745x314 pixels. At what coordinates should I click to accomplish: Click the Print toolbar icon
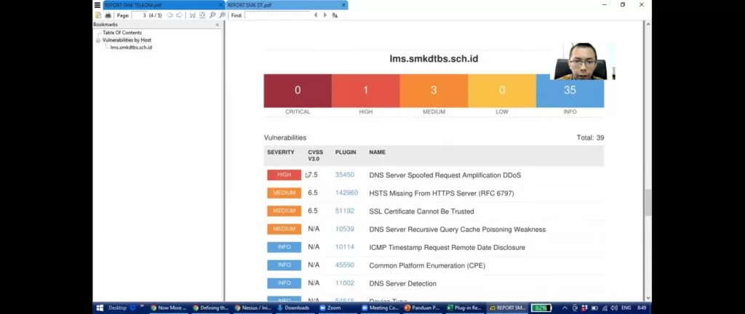[x=108, y=15]
